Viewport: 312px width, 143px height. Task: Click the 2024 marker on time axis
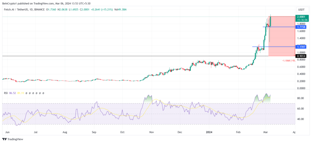point(209,132)
